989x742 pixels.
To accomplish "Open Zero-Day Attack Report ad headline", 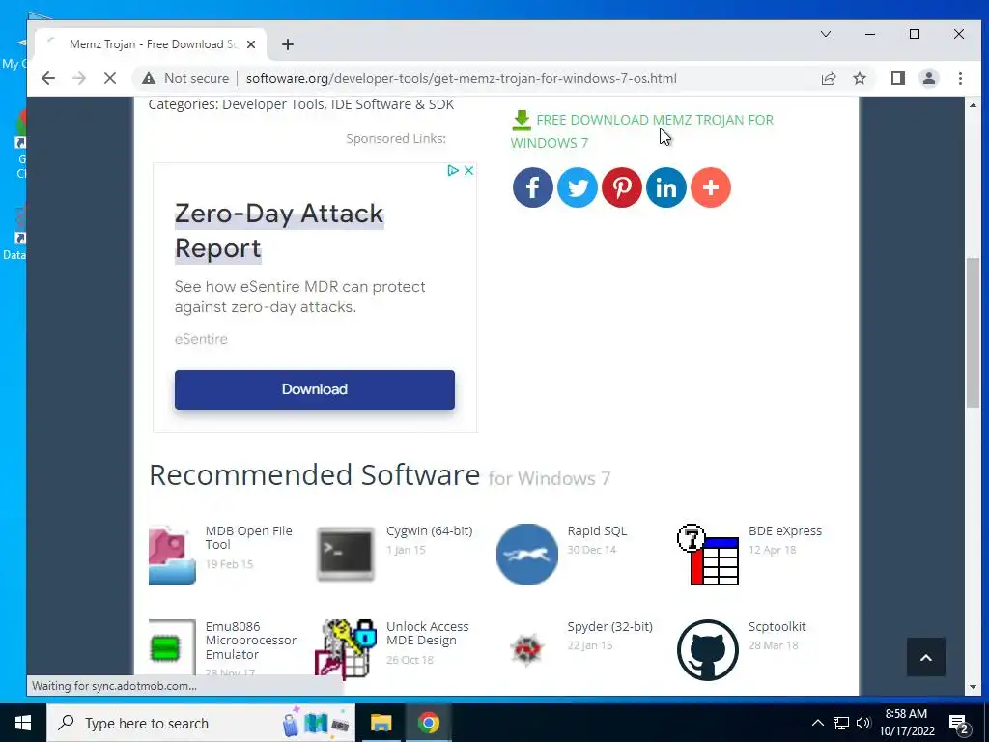I will (x=279, y=230).
